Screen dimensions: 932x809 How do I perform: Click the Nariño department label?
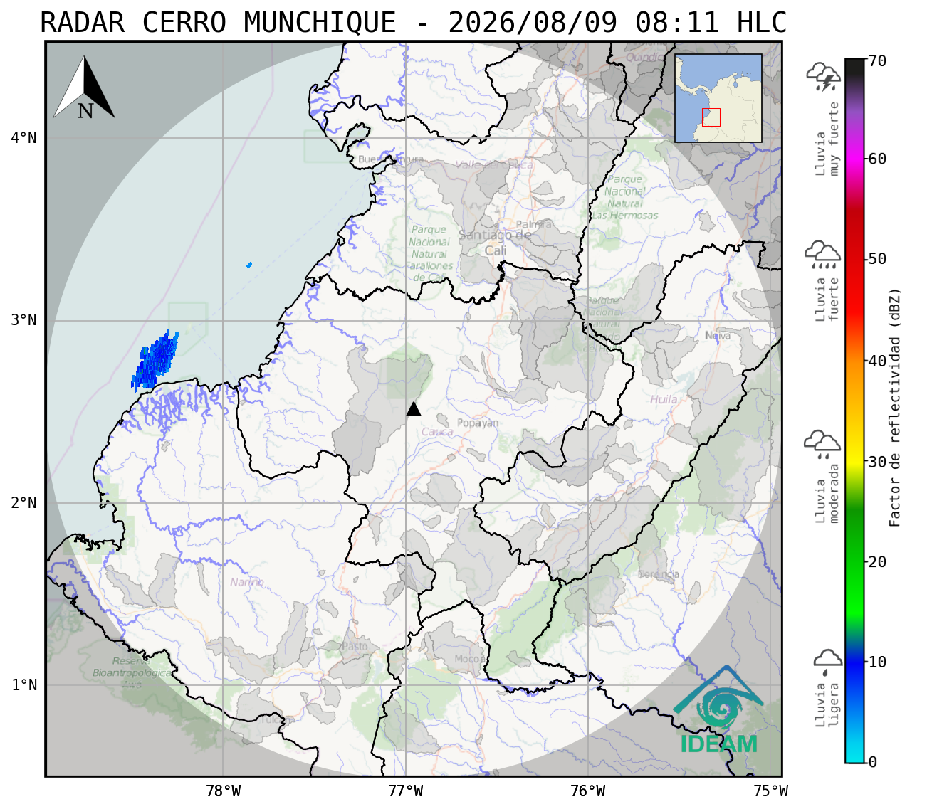(x=247, y=582)
